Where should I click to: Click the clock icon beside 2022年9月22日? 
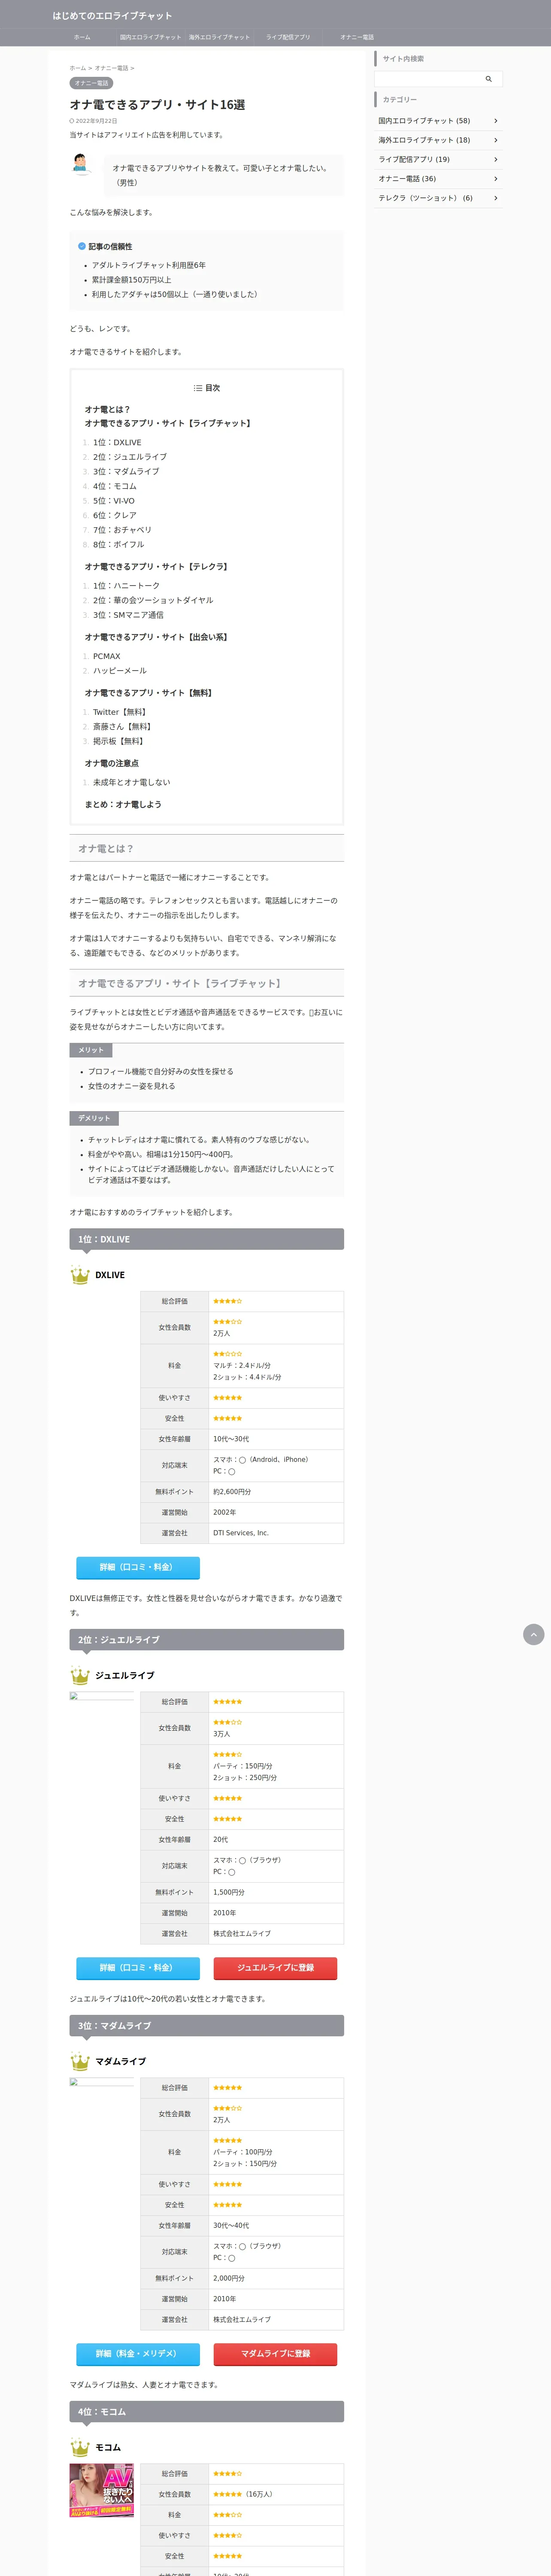pyautogui.click(x=72, y=121)
